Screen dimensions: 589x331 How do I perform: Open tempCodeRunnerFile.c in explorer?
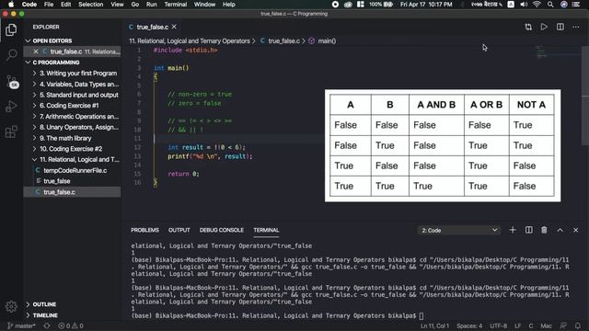tap(72, 170)
